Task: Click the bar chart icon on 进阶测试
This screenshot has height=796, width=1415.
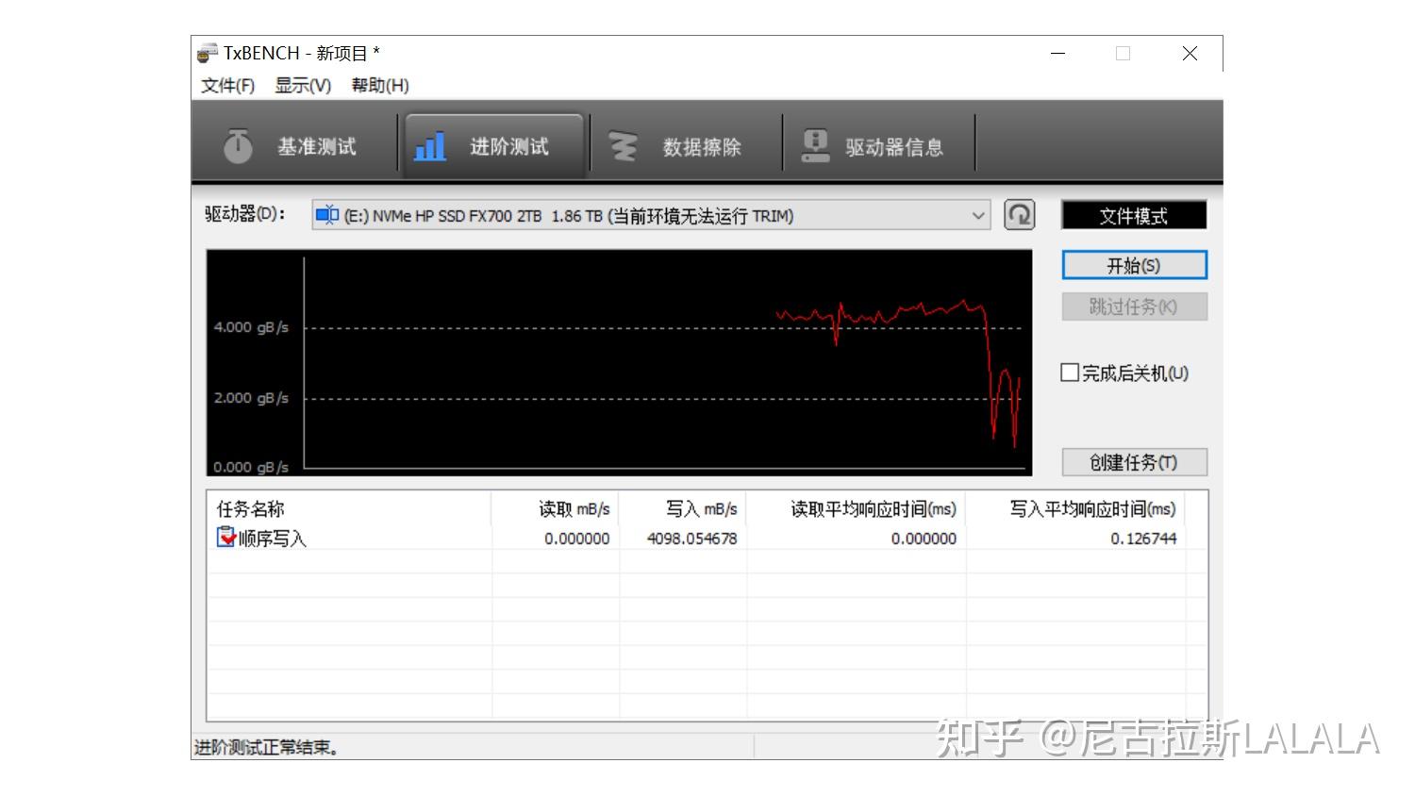Action: click(429, 145)
